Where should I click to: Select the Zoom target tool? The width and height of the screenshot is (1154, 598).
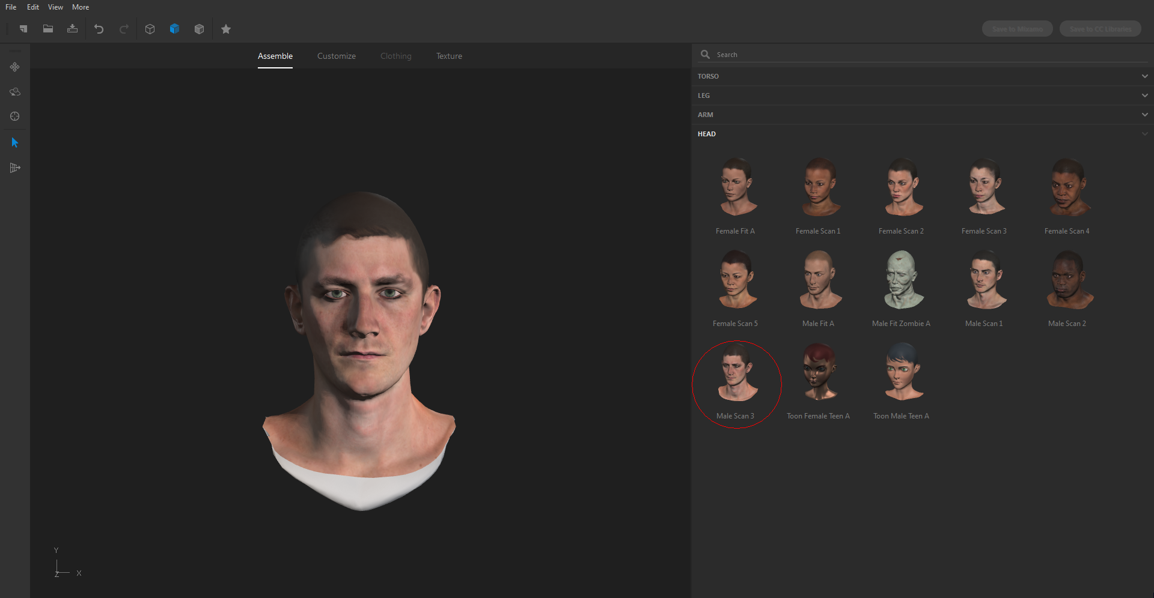pos(14,116)
